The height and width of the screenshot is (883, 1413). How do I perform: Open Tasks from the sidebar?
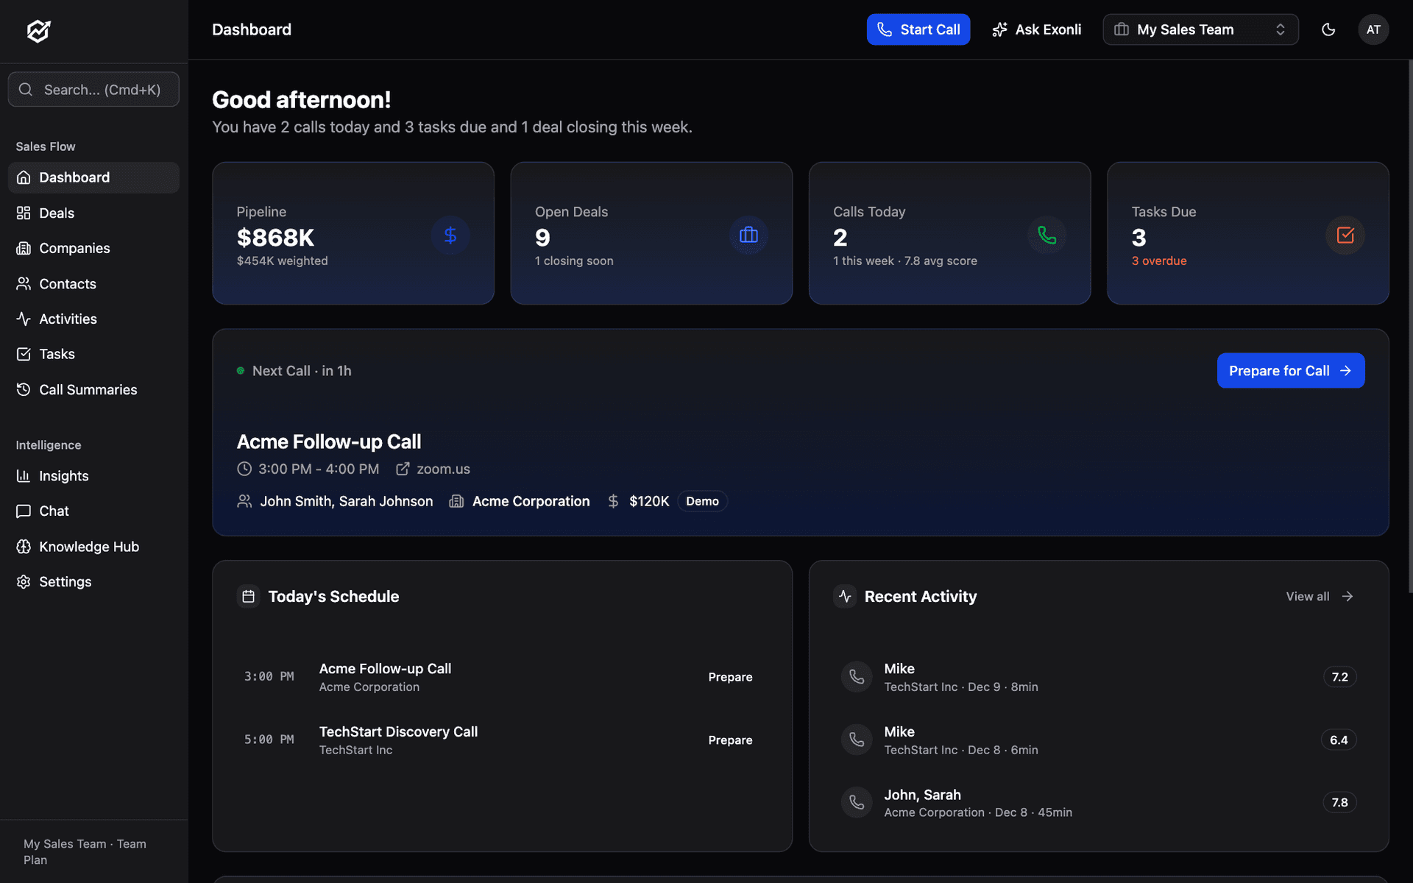pos(57,354)
